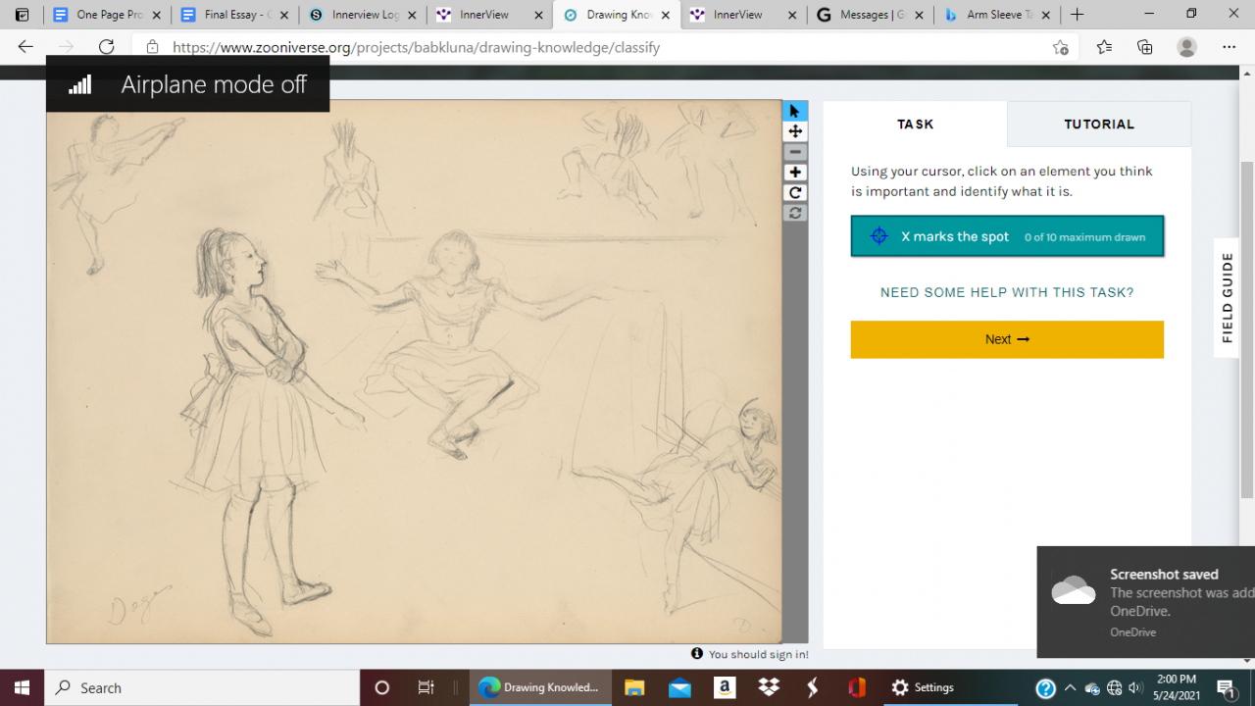Click NEED SOME HELP WITH THIS TASK
Screen dimensions: 1255x706
pos(1007,292)
